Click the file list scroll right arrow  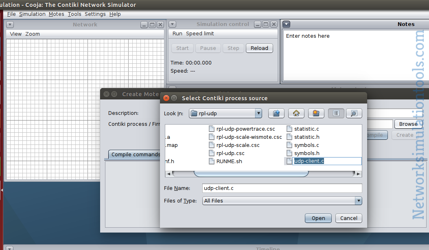tap(358, 174)
